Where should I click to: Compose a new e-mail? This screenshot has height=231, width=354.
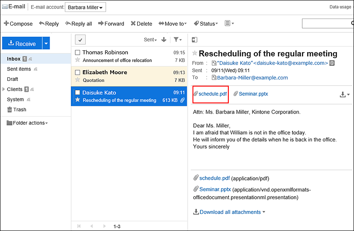click(x=18, y=23)
